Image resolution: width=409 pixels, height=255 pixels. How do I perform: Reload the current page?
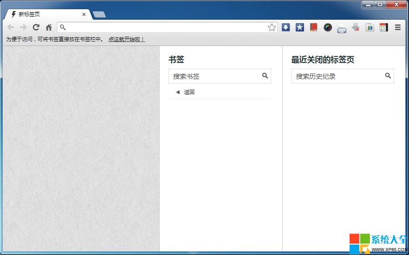click(x=36, y=28)
